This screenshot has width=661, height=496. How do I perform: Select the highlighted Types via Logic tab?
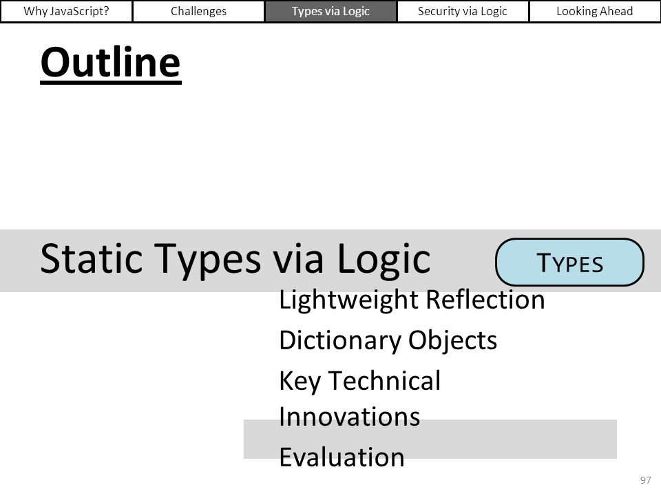pos(330,11)
